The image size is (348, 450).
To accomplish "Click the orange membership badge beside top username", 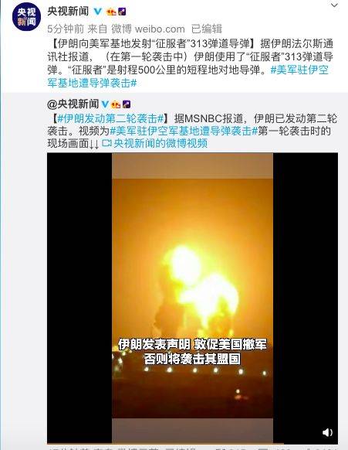I will point(111,12).
